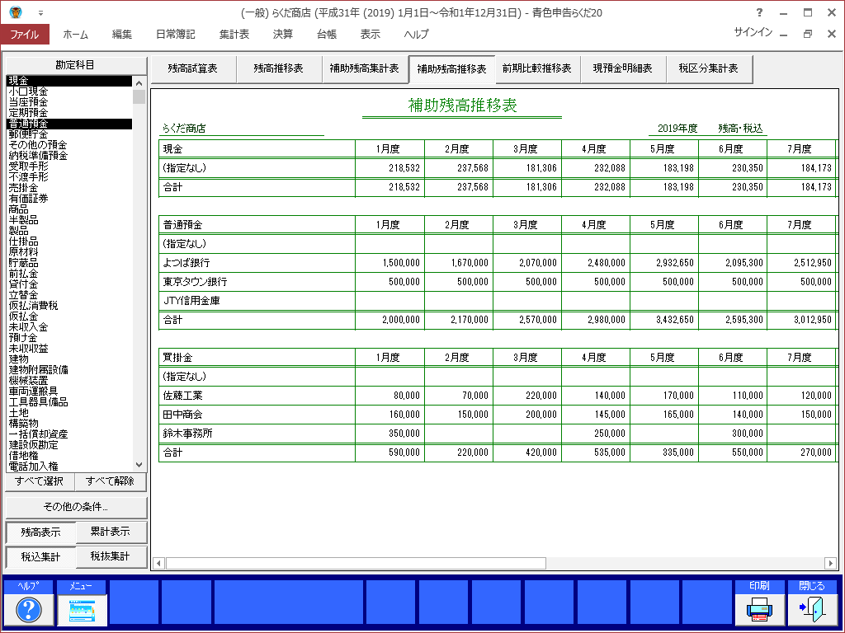Click the account list scroll down arrow
The image size is (845, 633).
139,465
